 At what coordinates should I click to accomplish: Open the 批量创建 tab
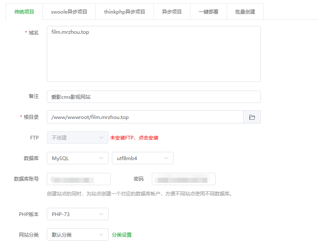click(x=245, y=12)
